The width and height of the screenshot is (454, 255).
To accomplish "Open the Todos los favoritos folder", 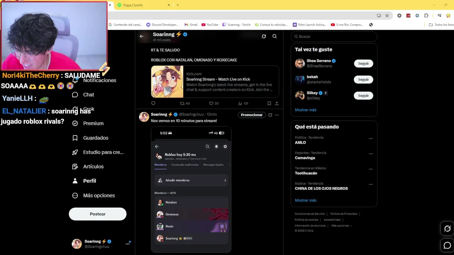I will click(x=441, y=25).
